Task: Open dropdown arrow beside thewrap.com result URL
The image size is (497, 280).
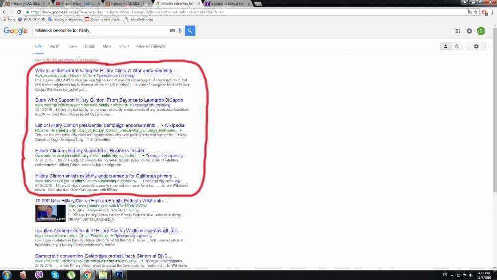Action: [131, 105]
